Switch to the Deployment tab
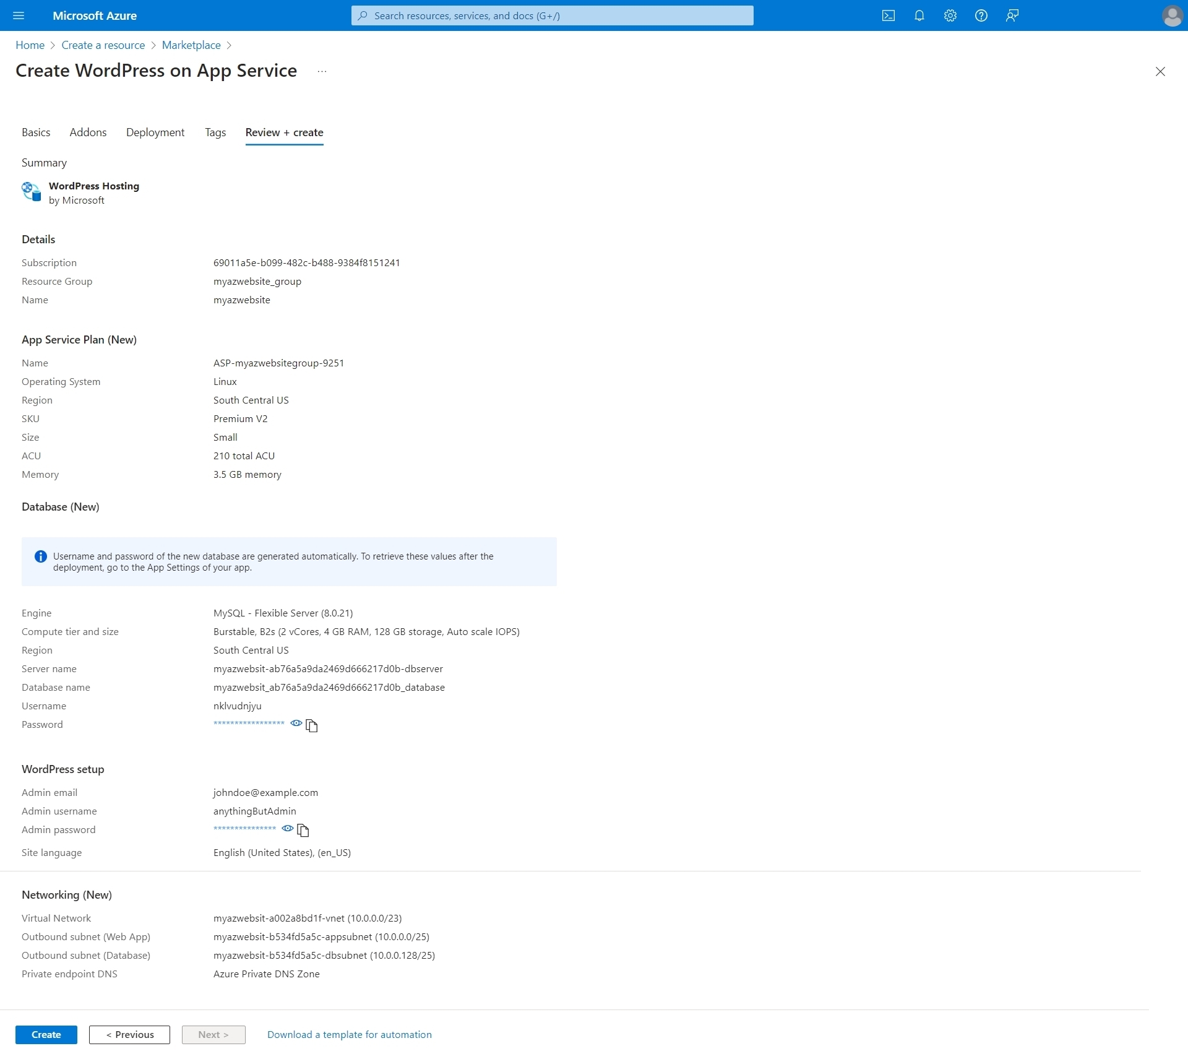The width and height of the screenshot is (1188, 1059). 155,132
